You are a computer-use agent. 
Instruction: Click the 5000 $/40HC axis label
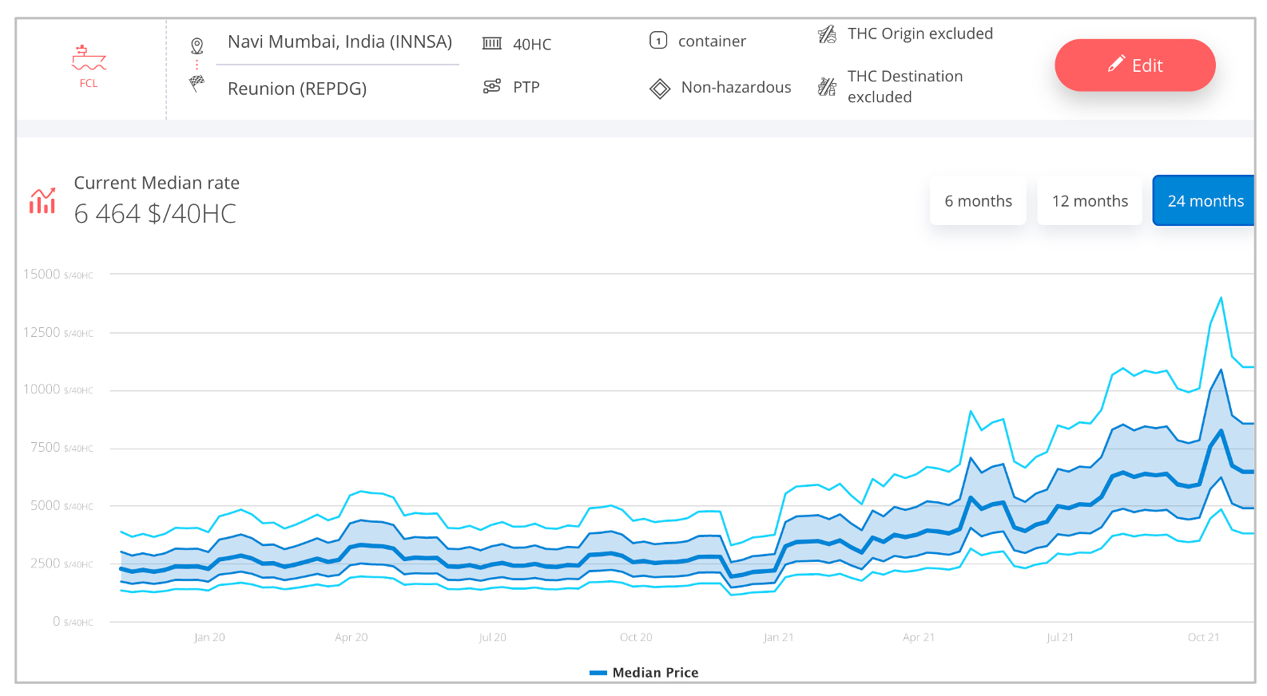62,506
